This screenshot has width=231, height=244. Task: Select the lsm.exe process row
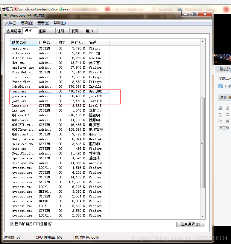[60, 110]
